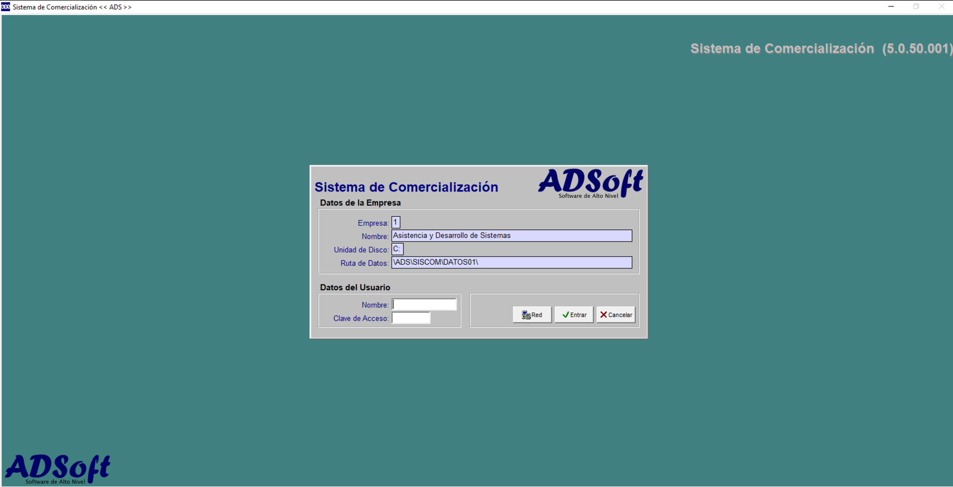This screenshot has width=953, height=487.
Task: Click the Datos del Usuario section label
Action: [355, 288]
